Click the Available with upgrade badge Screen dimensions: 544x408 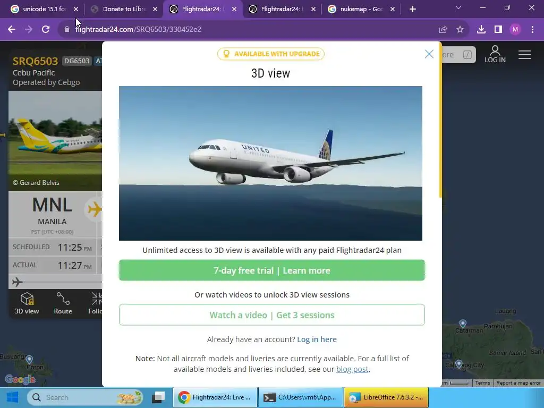(x=270, y=54)
